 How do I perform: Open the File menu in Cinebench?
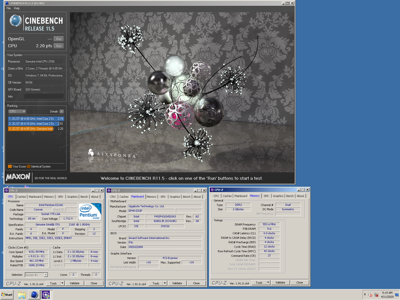coord(8,8)
